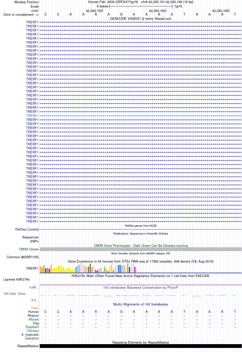The width and height of the screenshot is (242, 352).
Task: Click the 'Sequences SNPs' side label
Action: click(x=30, y=239)
